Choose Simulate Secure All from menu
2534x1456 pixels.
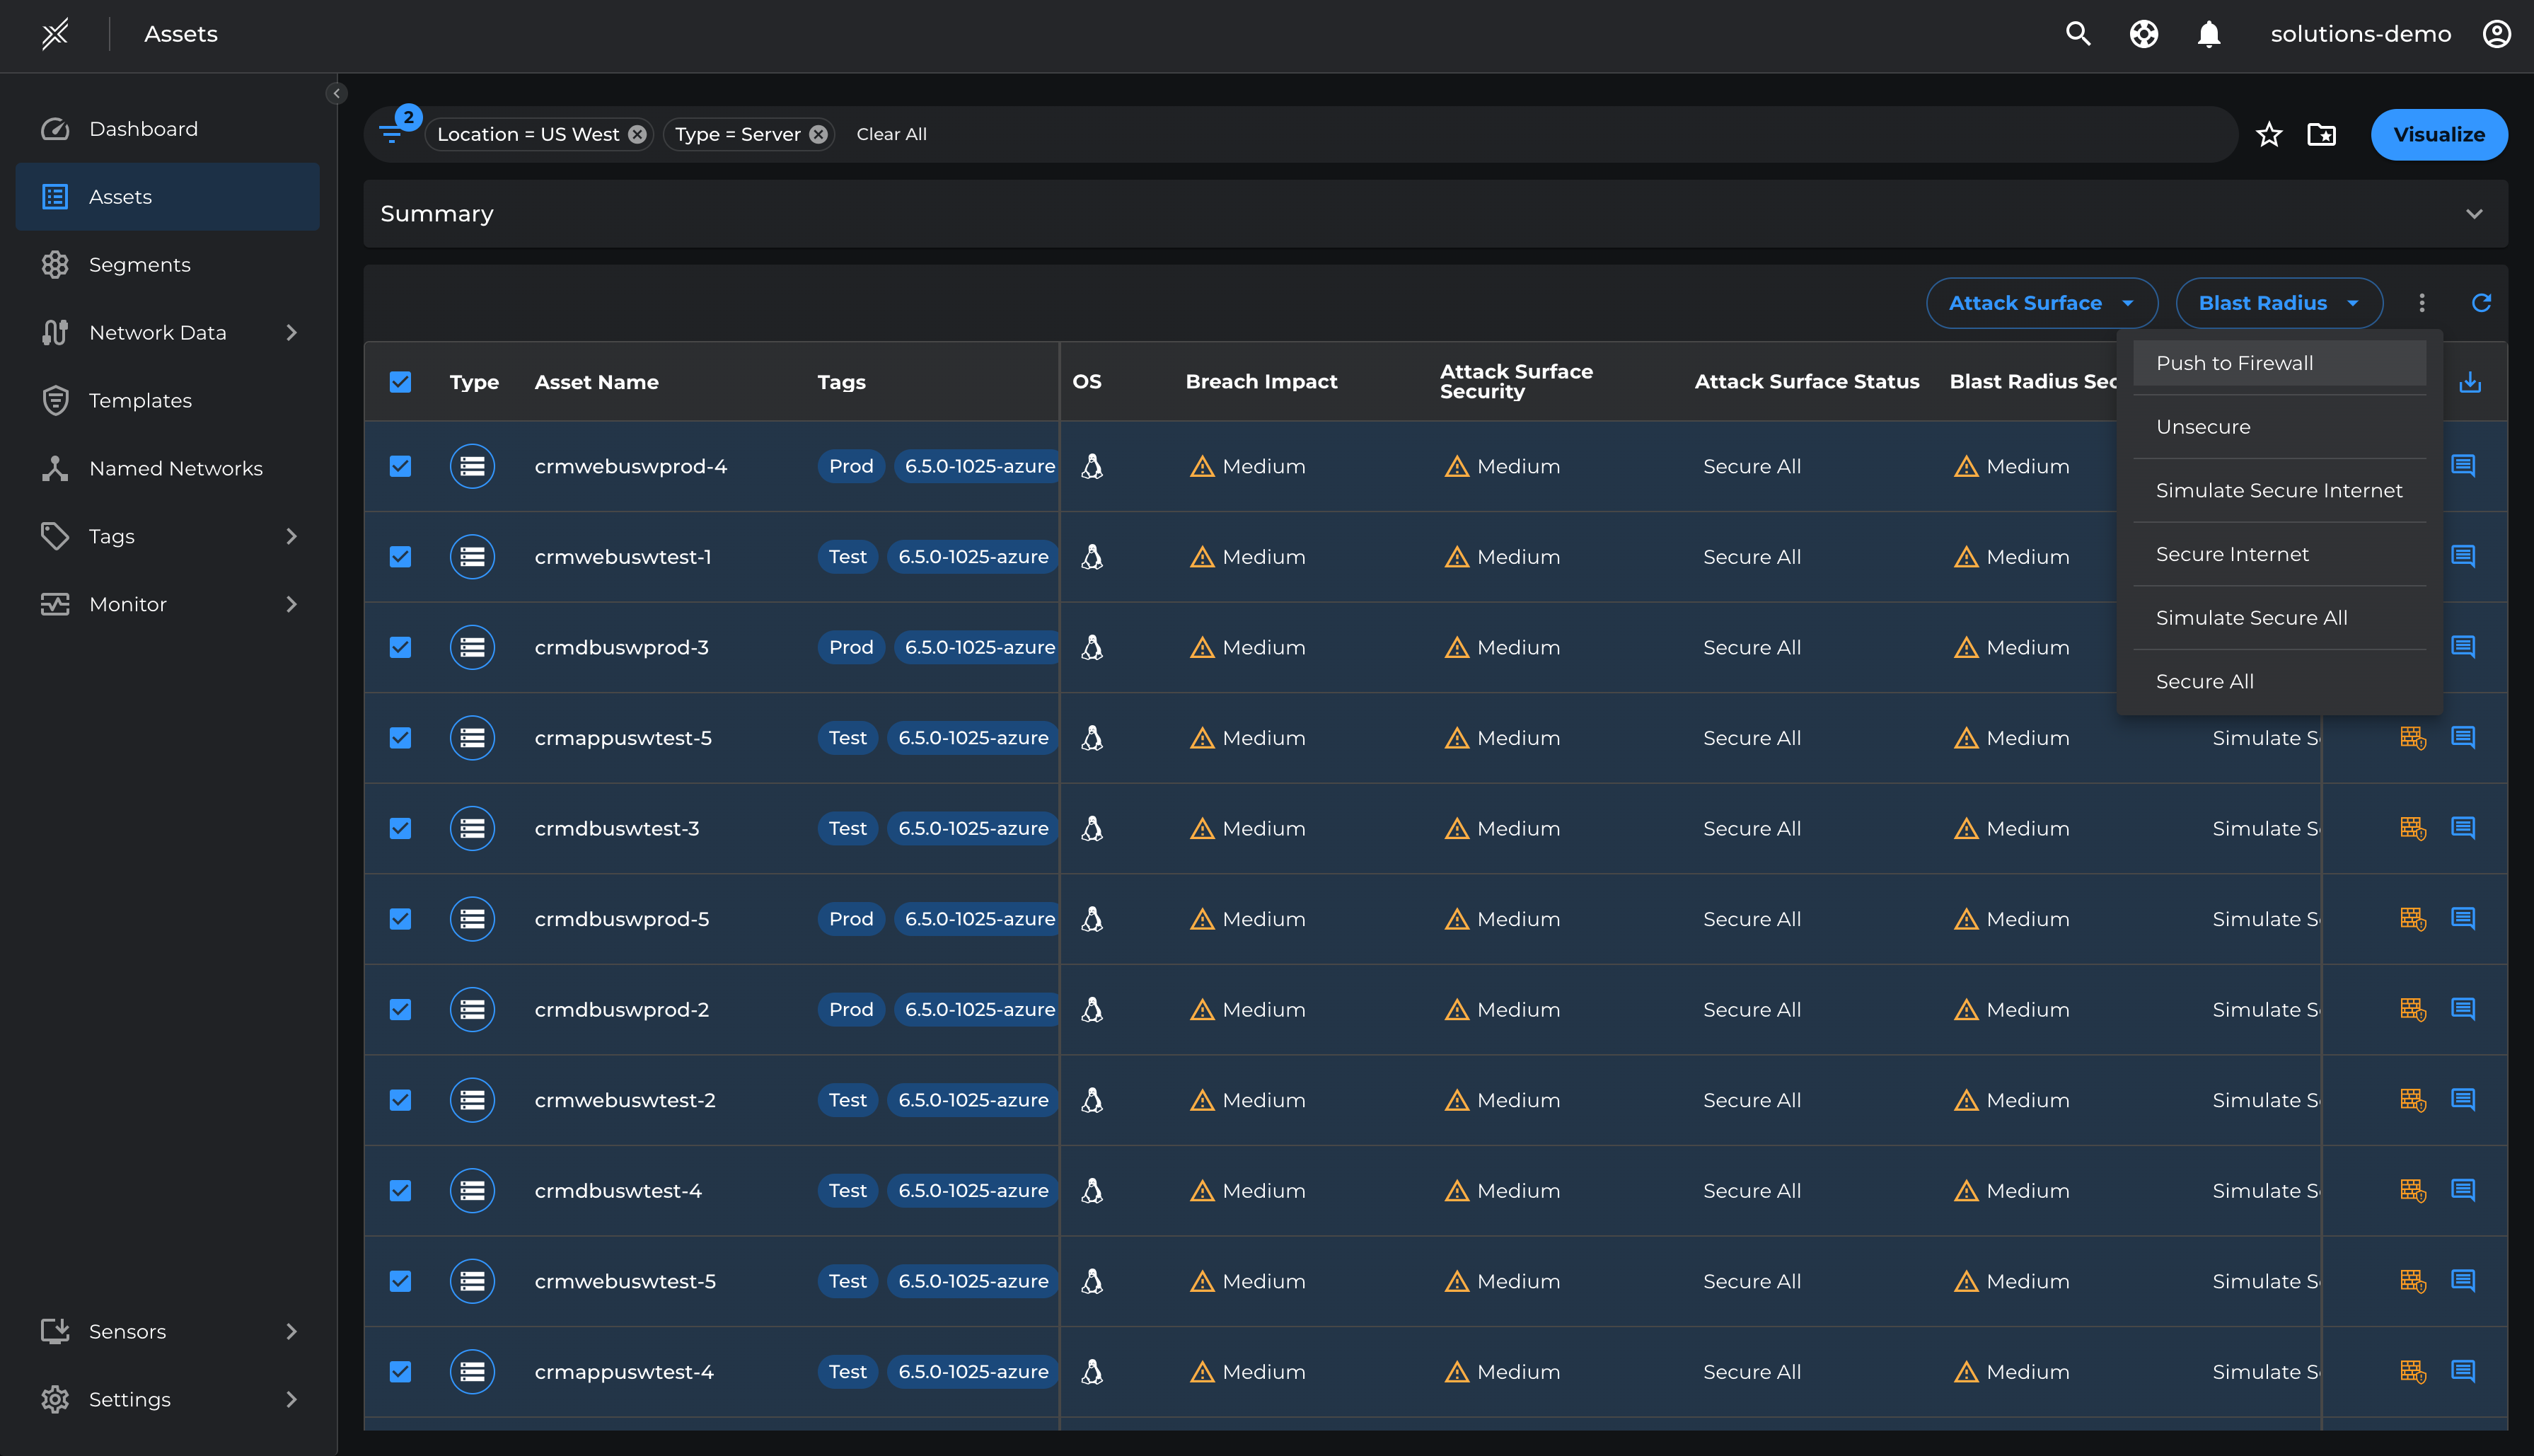(x=2251, y=618)
